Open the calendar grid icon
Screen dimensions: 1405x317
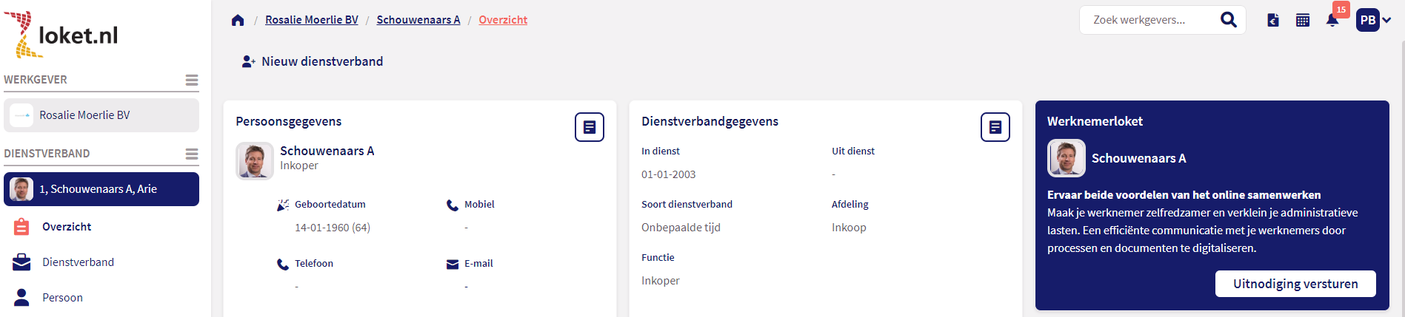(1303, 20)
